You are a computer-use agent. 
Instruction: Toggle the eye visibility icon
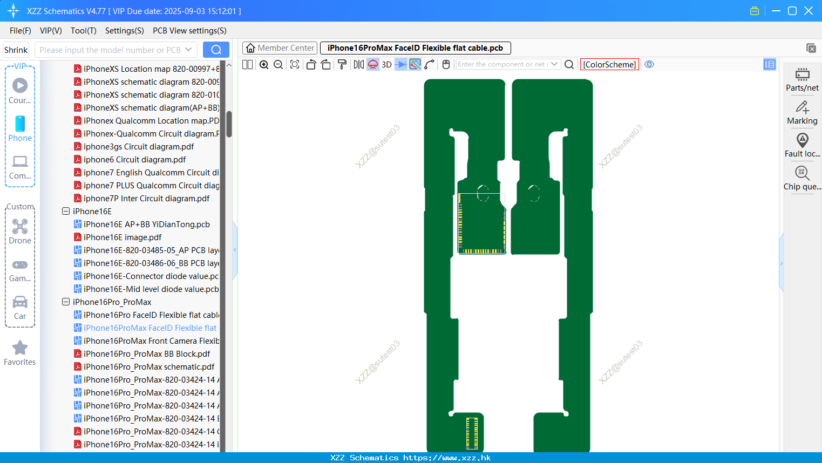click(x=649, y=64)
